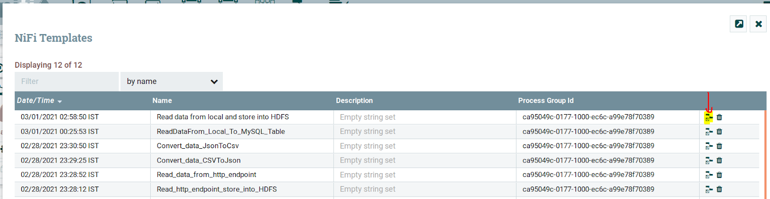Download template 'Read data from local and store into HDFS'

[x=709, y=117]
